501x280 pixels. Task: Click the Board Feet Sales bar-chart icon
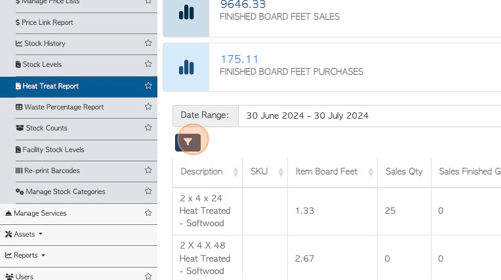click(x=186, y=12)
